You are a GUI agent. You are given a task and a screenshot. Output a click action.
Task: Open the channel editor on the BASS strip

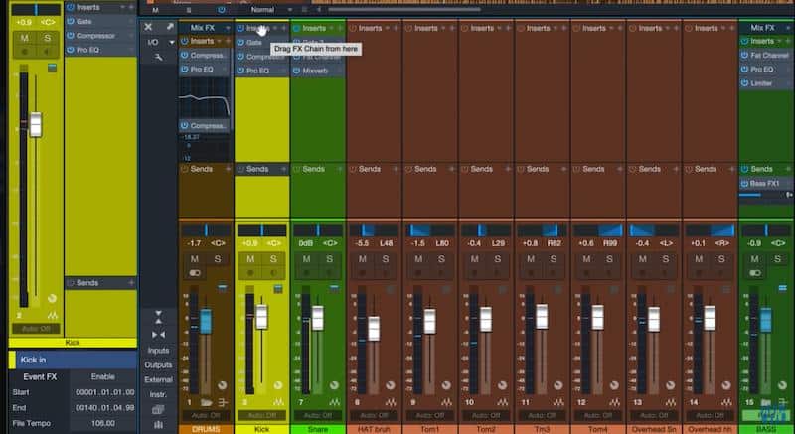point(783,288)
